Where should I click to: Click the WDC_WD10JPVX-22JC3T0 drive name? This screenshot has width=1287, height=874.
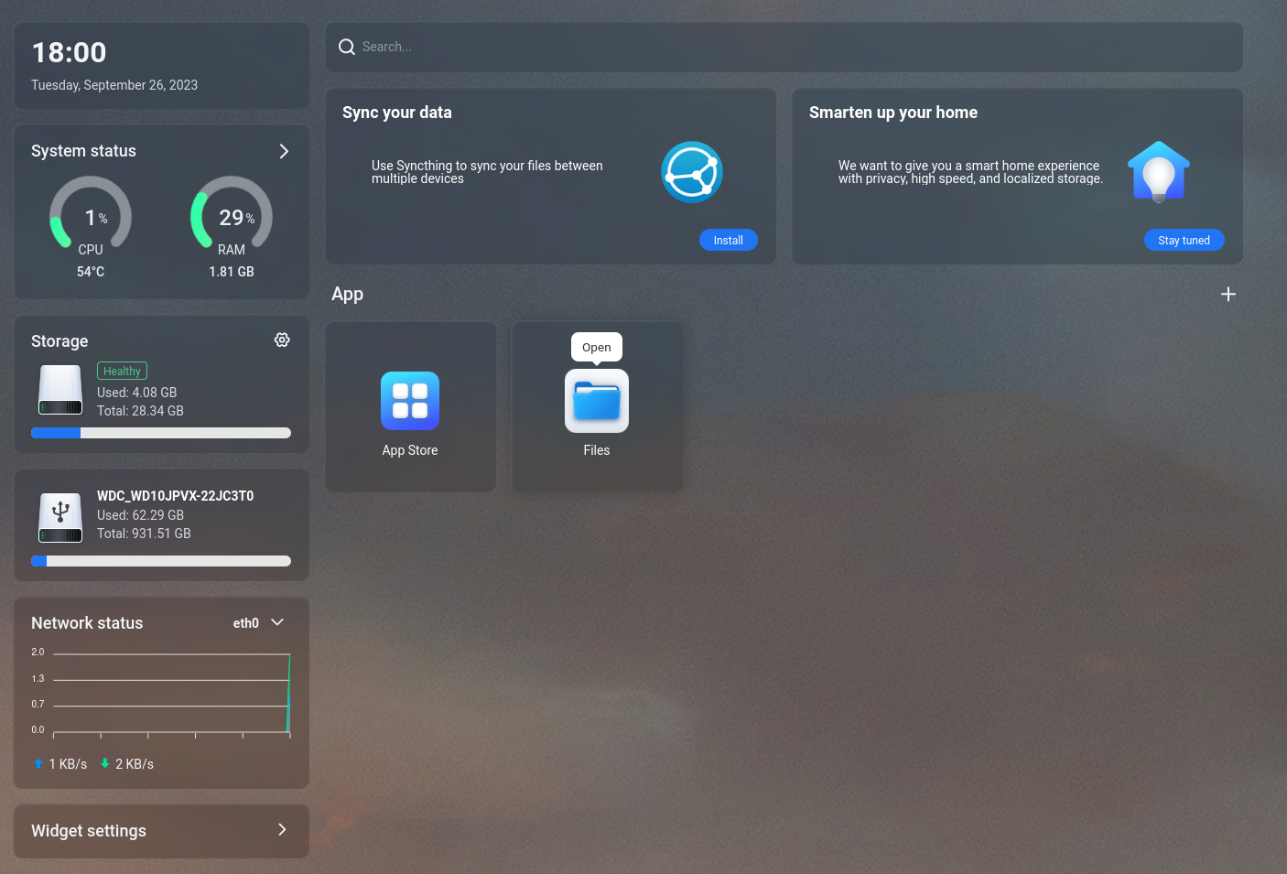(176, 496)
